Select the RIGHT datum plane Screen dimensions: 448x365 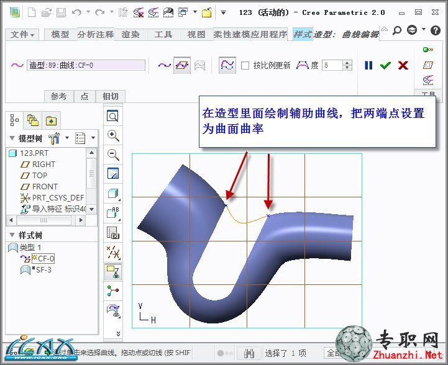point(38,164)
